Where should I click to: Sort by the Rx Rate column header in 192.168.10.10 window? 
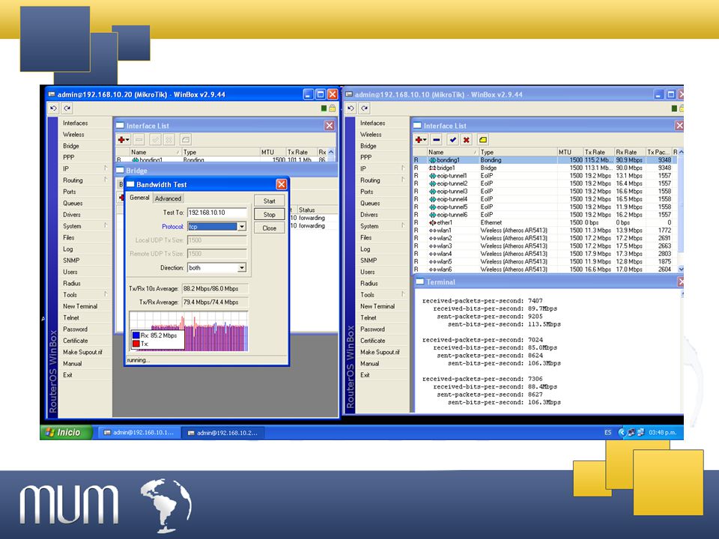coord(629,152)
